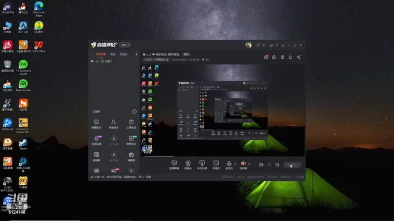Open WPS Office desktop icon
Screen dimensions: 394x221
[x=39, y=47]
